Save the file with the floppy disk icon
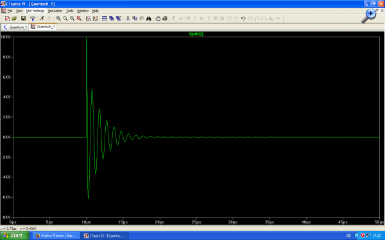 click(x=23, y=19)
